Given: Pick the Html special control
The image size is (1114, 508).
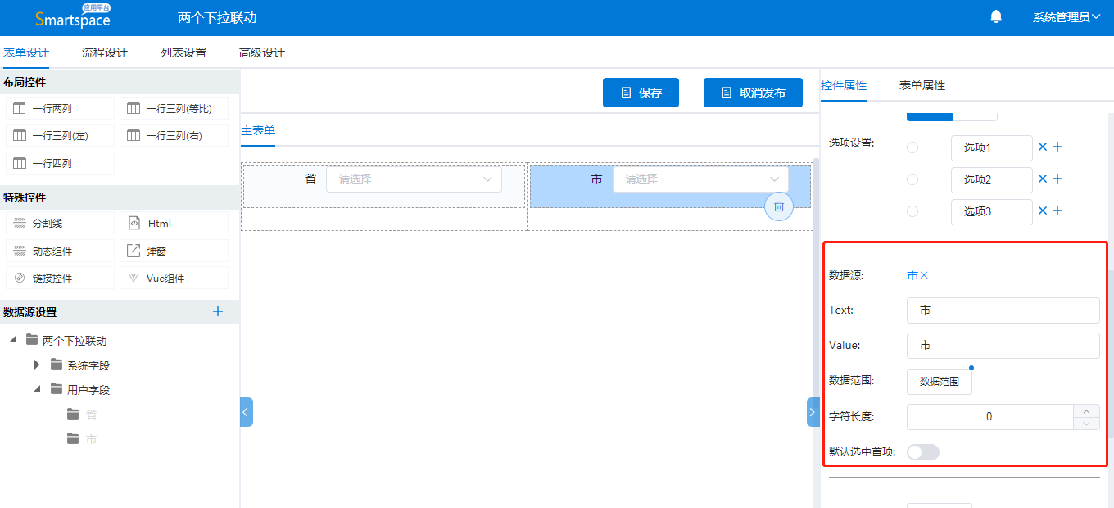Looking at the screenshot, I should (x=174, y=223).
